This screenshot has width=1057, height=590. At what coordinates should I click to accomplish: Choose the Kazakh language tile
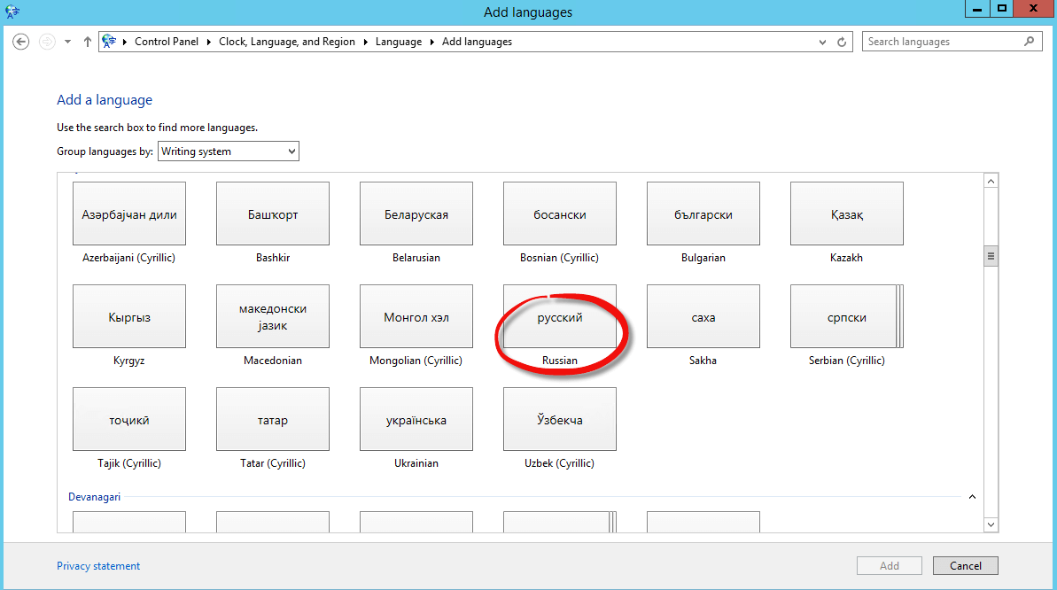[x=846, y=214]
